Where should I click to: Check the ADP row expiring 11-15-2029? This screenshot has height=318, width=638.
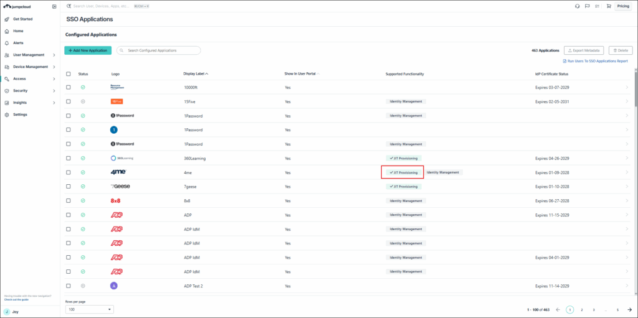[69, 215]
